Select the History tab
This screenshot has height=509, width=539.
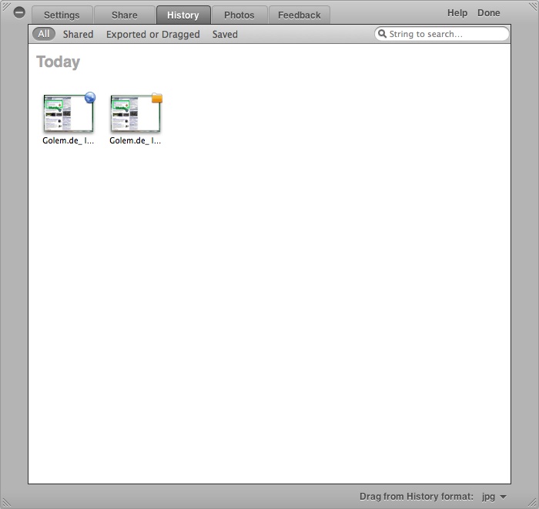(183, 15)
